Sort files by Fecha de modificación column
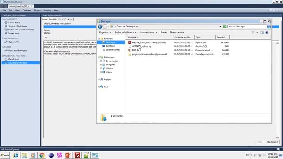Viewport: 283px width, 159px height. pyautogui.click(x=184, y=38)
